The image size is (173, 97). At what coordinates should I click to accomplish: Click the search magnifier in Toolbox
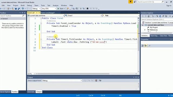point(23,16)
